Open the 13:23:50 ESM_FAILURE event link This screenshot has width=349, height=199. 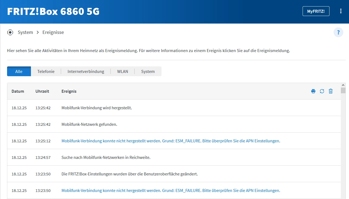point(171,191)
